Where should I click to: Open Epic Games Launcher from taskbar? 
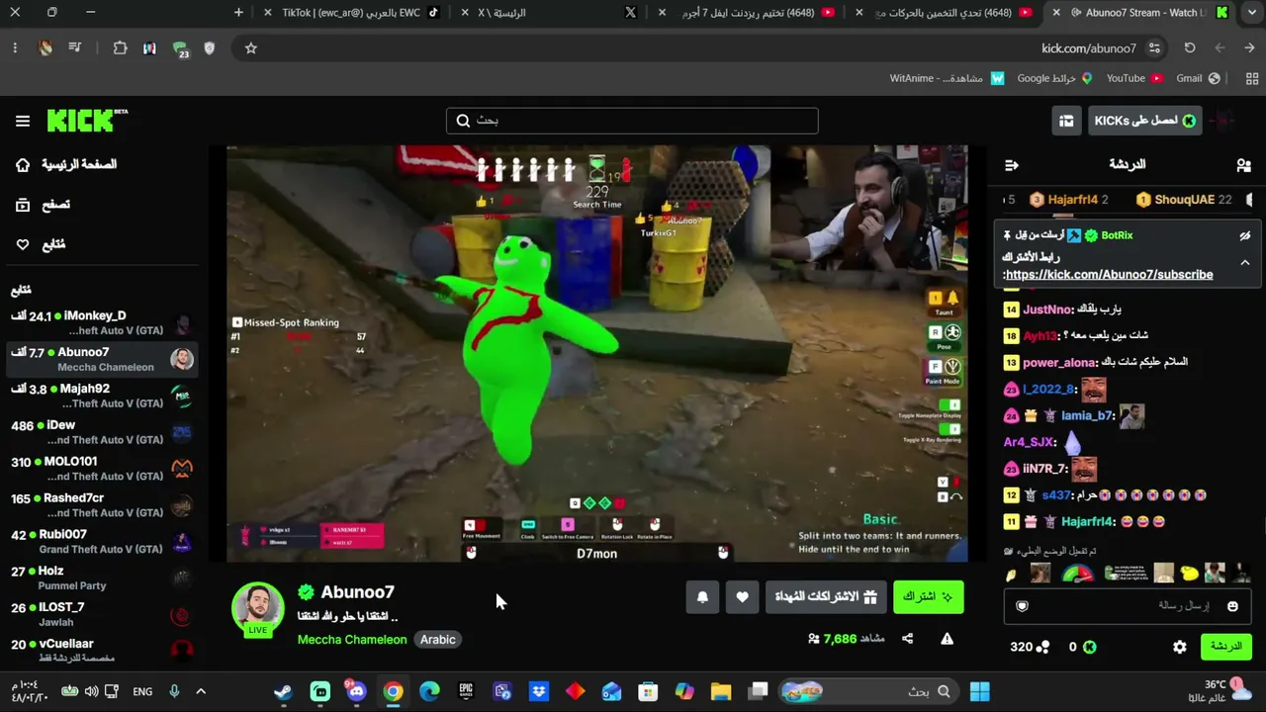click(466, 691)
